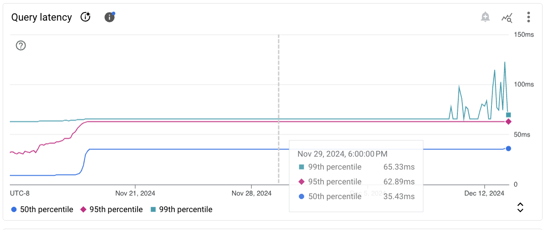The image size is (547, 230).
Task: Click the question mark help icon
Action: point(21,45)
